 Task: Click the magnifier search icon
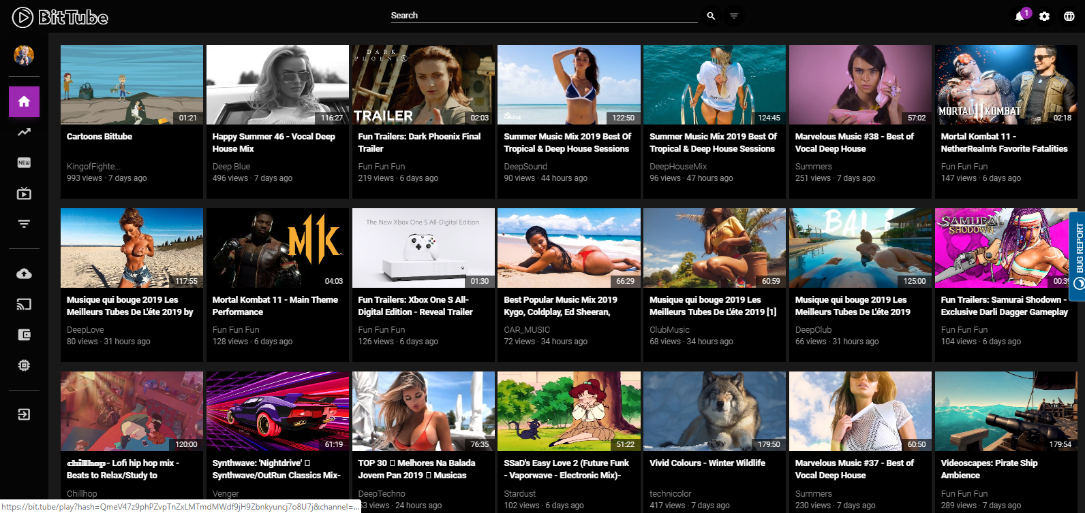point(711,16)
